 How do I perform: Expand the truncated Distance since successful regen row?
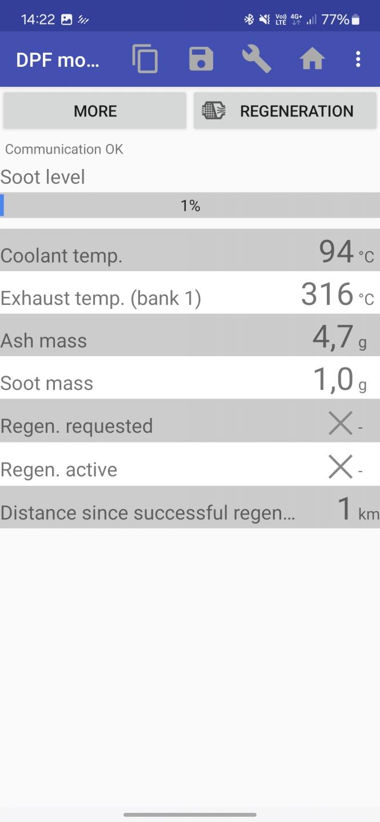coord(190,507)
